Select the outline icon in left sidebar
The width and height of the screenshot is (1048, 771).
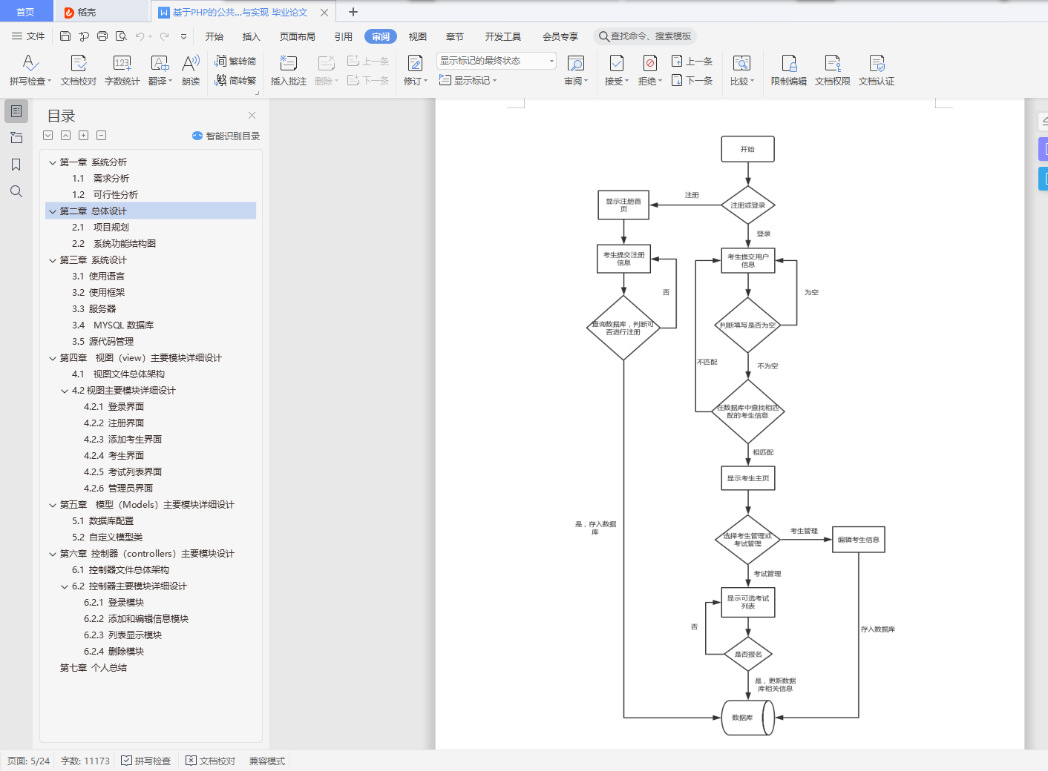(x=16, y=111)
